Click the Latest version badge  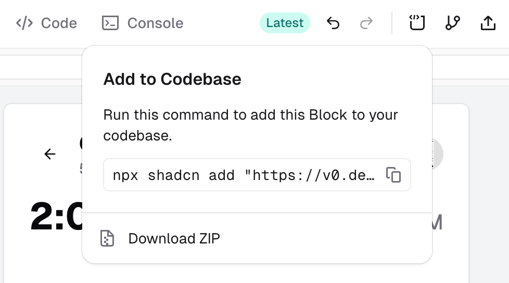pyautogui.click(x=285, y=23)
